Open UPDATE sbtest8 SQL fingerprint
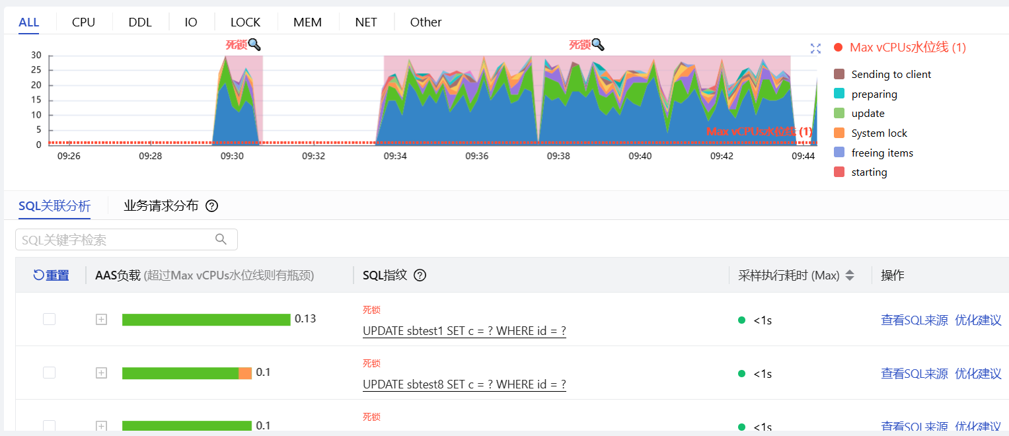The image size is (1009, 436). coord(465,384)
